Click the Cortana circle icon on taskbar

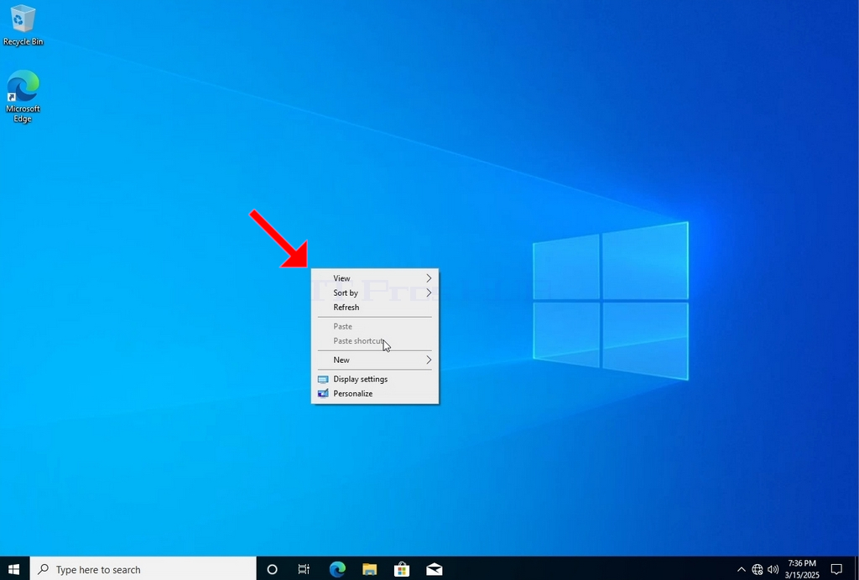coord(272,569)
